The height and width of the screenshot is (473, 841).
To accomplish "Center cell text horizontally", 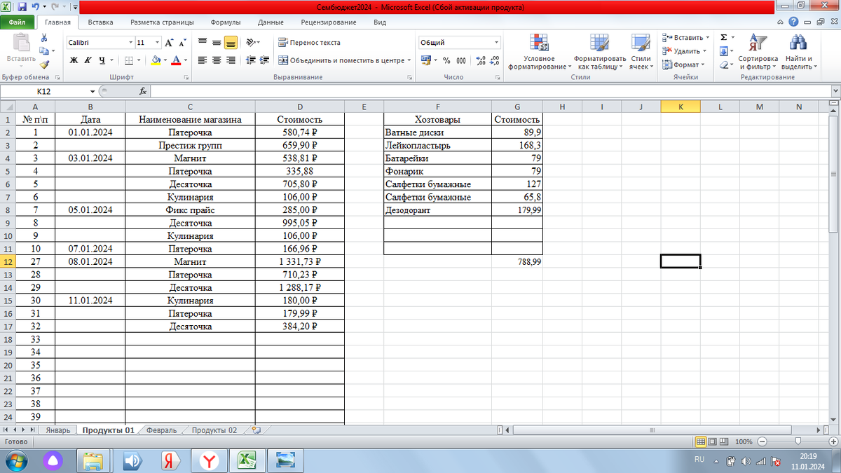I will [217, 60].
